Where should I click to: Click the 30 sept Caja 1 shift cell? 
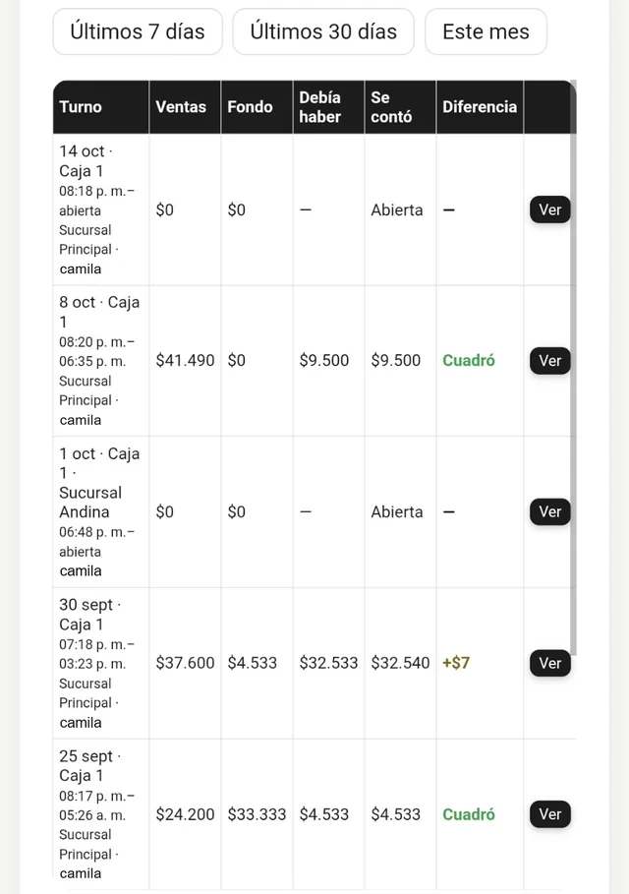point(101,663)
